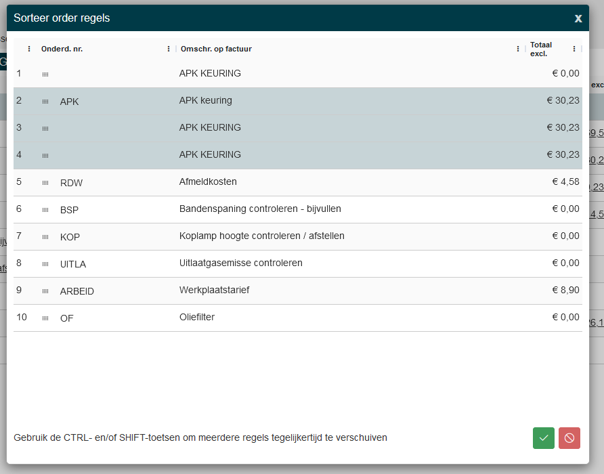The width and height of the screenshot is (604, 474).
Task: Click the drag handle of the OF row
Action: pyautogui.click(x=45, y=318)
